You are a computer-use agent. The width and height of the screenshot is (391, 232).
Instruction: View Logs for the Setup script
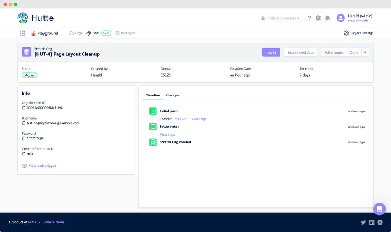click(167, 134)
